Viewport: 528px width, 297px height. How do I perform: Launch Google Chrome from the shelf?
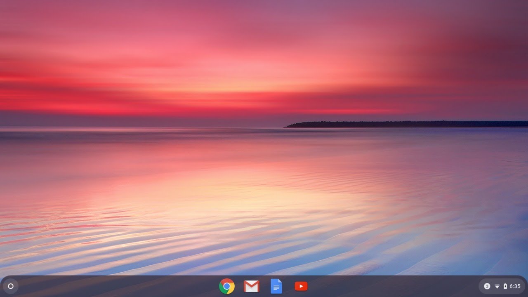click(x=227, y=286)
